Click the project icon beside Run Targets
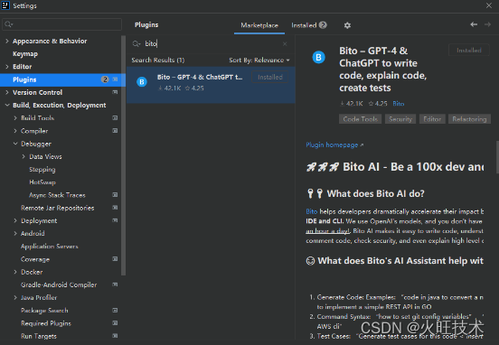Viewport: 499px width, 345px height. (x=115, y=336)
